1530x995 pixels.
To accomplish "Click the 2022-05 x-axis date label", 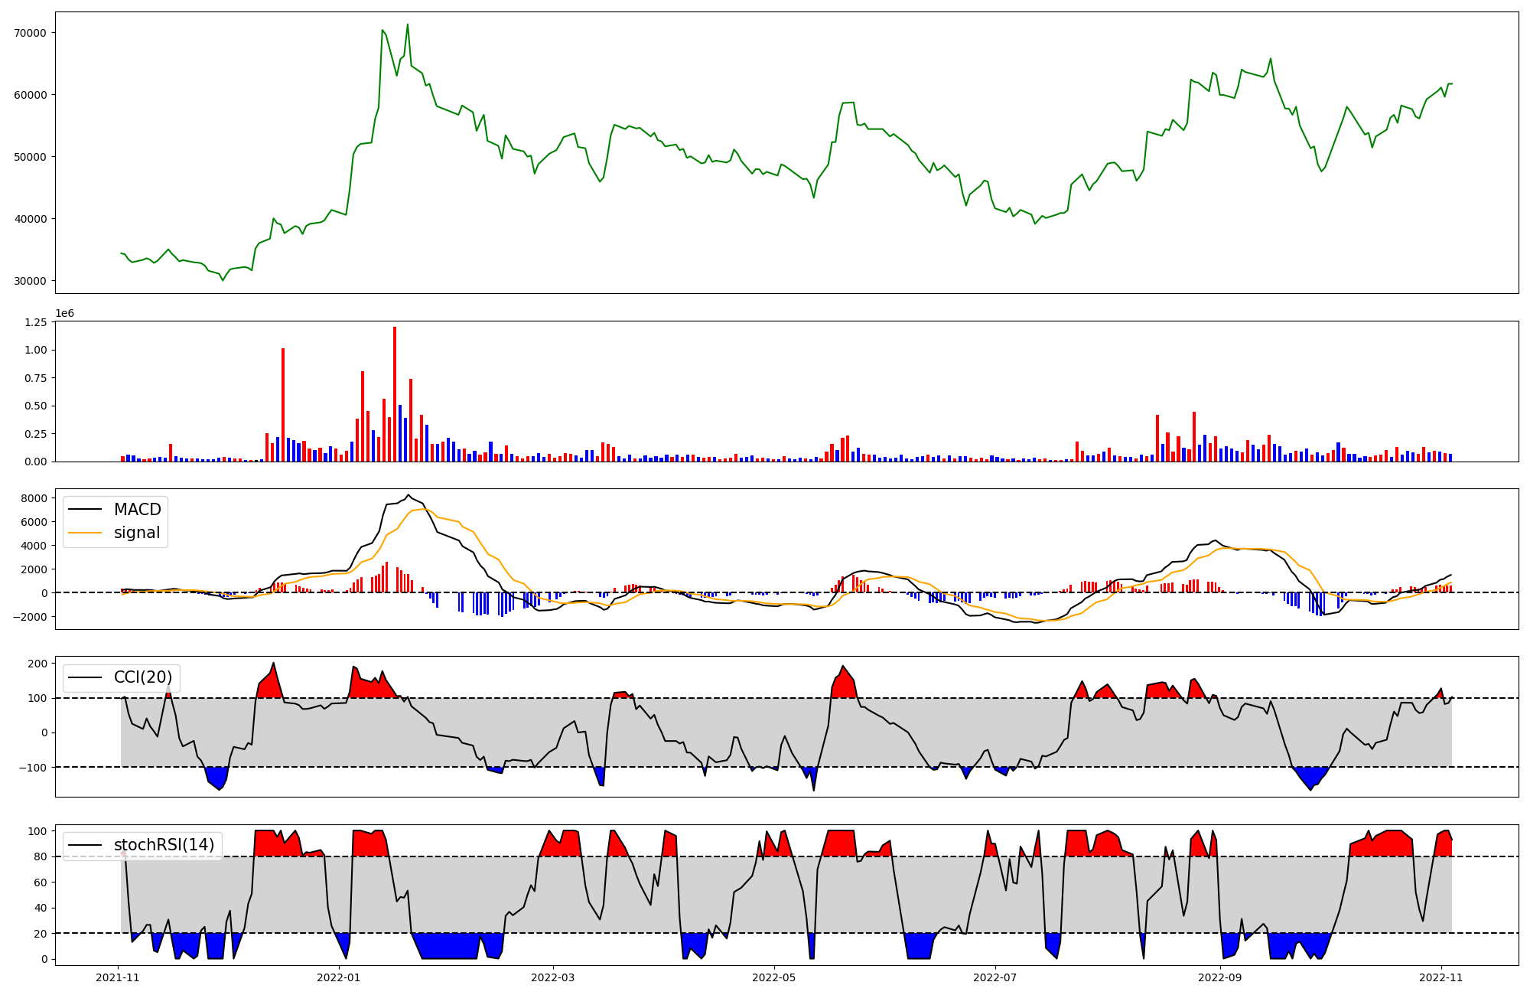I will click(x=774, y=977).
